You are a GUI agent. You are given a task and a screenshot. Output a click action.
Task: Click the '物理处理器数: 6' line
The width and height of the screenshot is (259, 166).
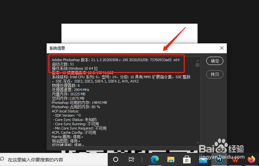(x=66, y=85)
